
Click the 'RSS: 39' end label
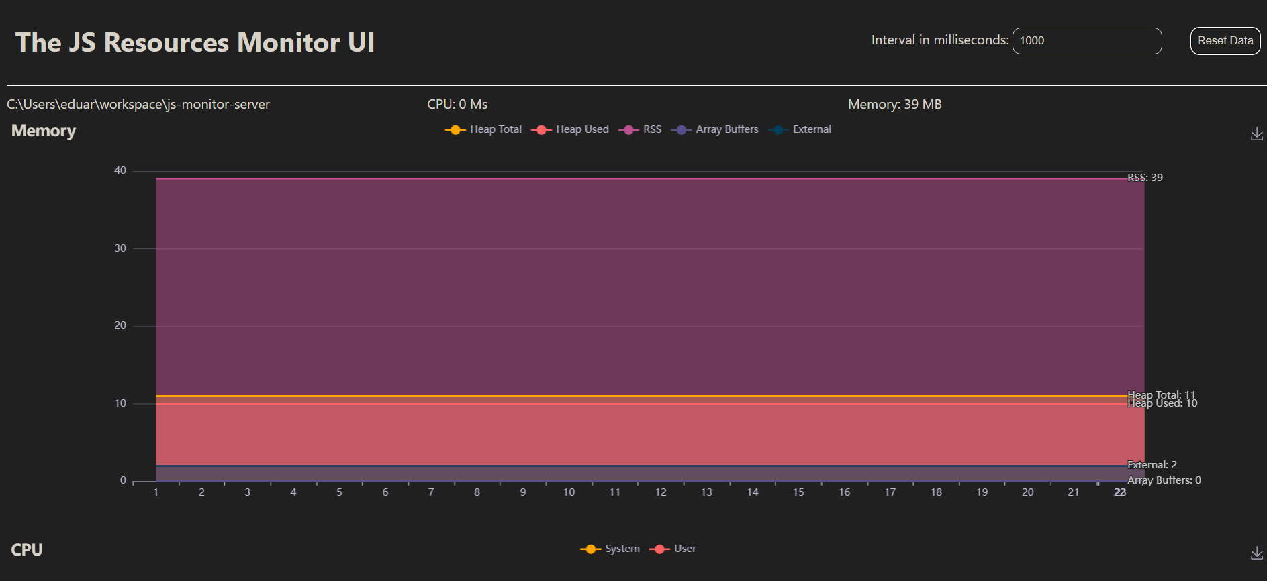point(1145,178)
